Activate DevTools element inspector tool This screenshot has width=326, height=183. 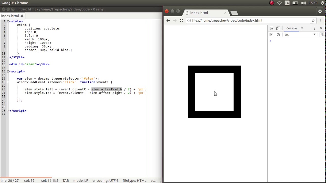pos(271,28)
